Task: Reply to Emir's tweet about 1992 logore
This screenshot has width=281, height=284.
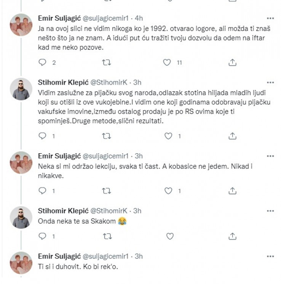Action: tap(43, 63)
